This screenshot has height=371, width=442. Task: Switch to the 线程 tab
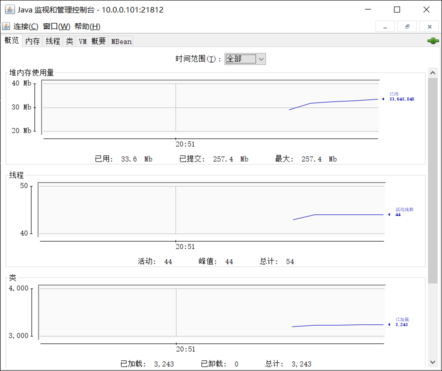point(52,41)
